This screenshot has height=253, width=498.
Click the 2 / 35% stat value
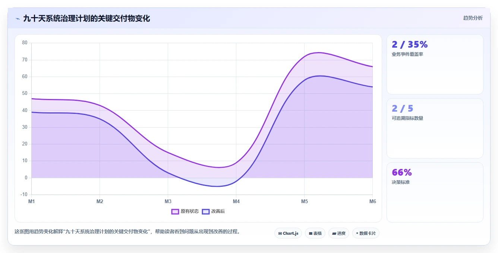click(x=410, y=45)
